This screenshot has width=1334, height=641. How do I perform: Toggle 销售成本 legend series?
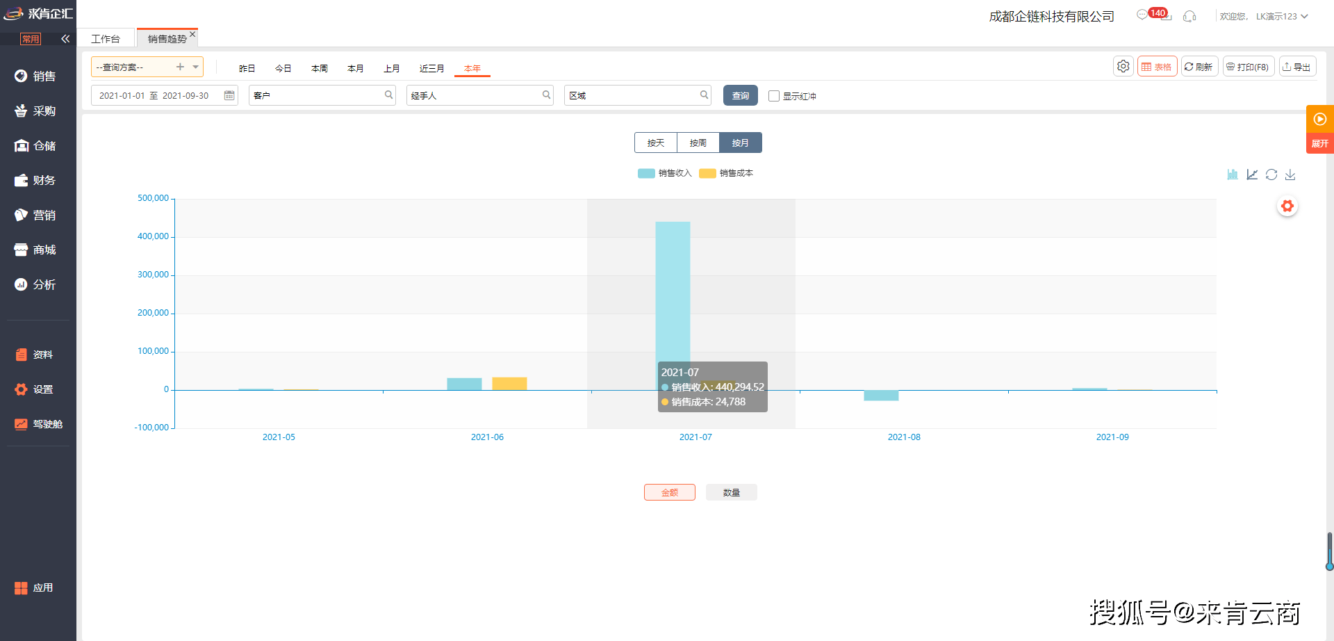coord(726,173)
